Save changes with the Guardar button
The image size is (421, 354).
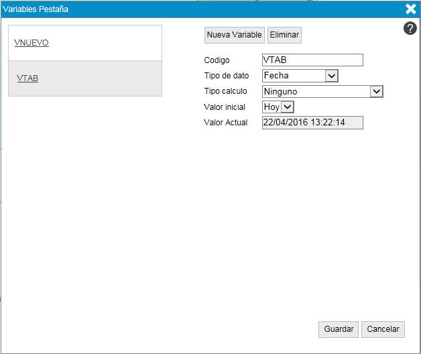(x=339, y=329)
